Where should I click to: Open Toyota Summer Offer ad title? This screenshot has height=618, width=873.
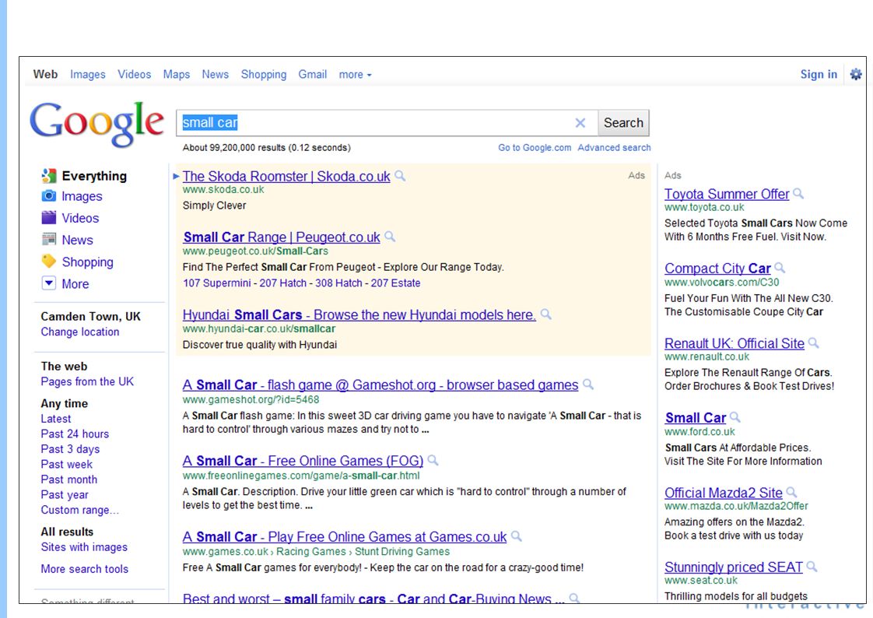point(727,194)
